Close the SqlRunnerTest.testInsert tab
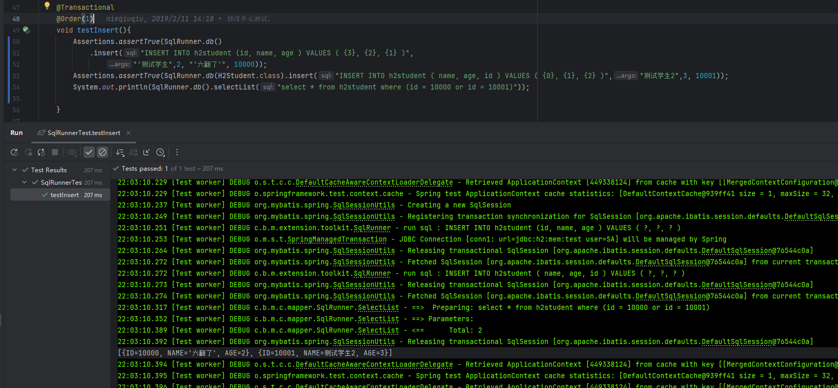 pos(128,133)
